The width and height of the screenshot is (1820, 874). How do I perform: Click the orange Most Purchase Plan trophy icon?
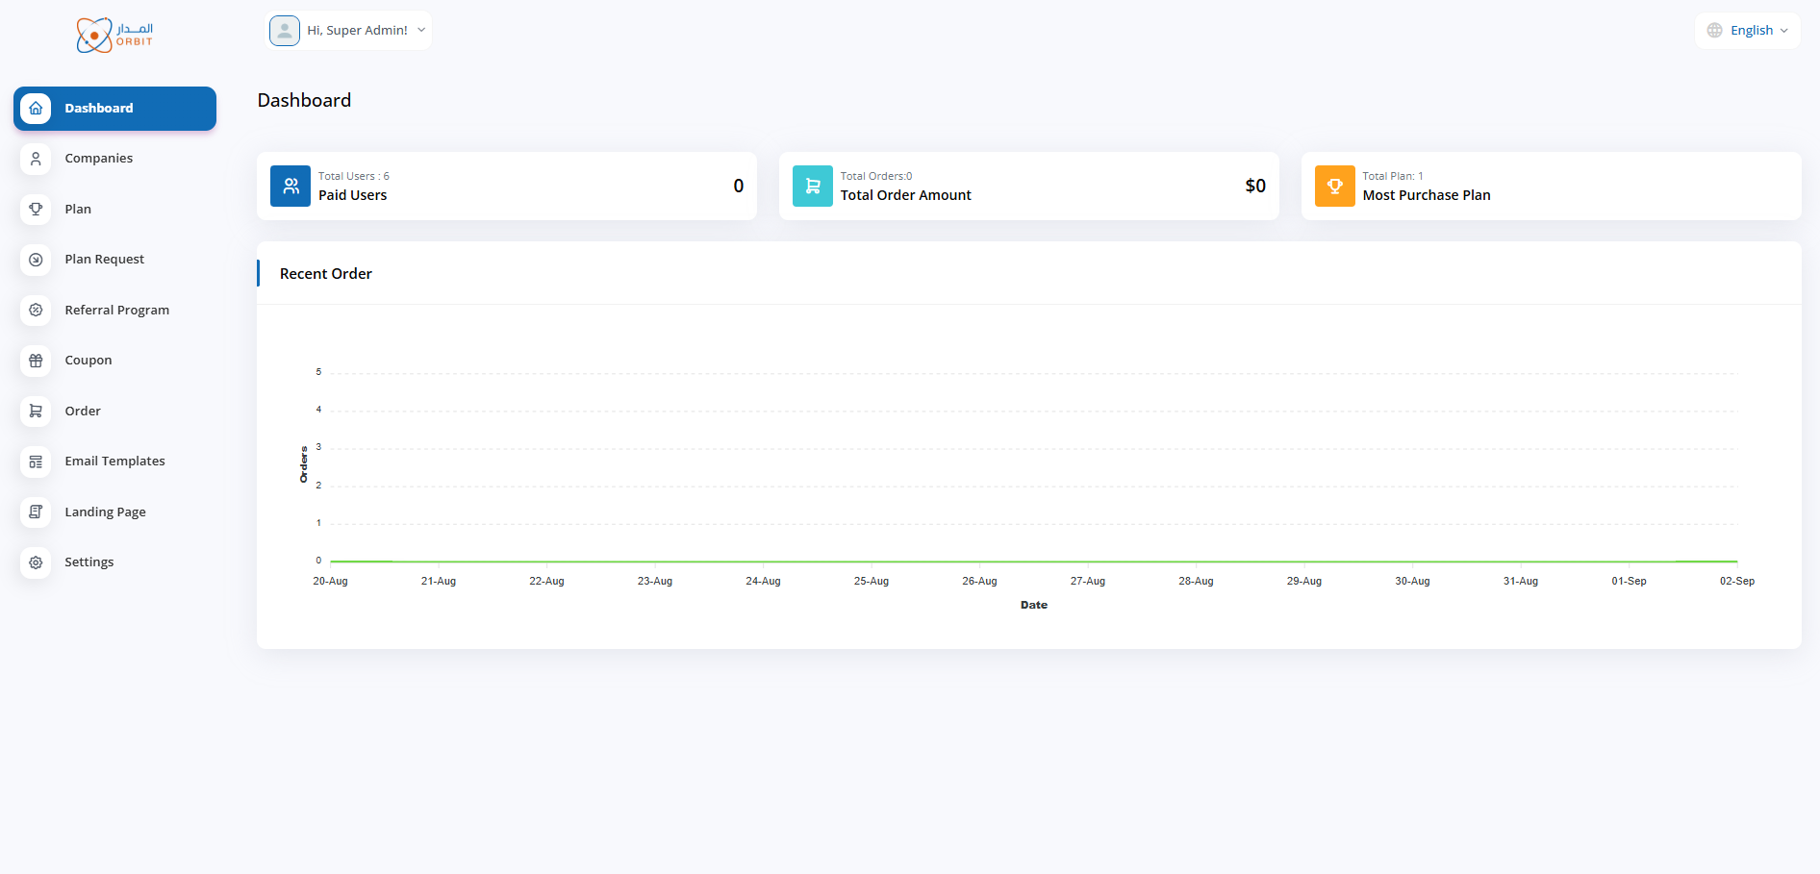(x=1334, y=187)
